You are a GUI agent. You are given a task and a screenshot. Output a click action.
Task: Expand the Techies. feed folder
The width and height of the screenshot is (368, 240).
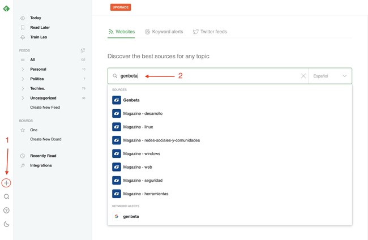(x=23, y=88)
